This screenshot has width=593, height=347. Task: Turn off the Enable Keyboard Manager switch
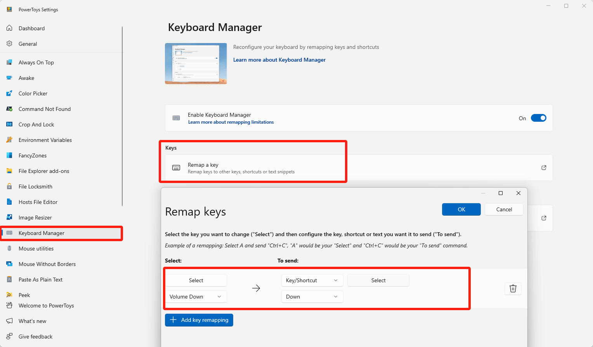coord(539,118)
